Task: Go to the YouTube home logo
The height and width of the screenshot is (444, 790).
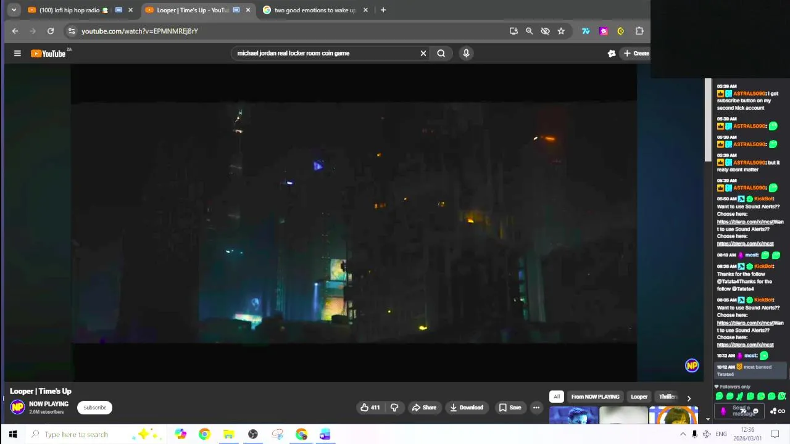Action: click(48, 54)
